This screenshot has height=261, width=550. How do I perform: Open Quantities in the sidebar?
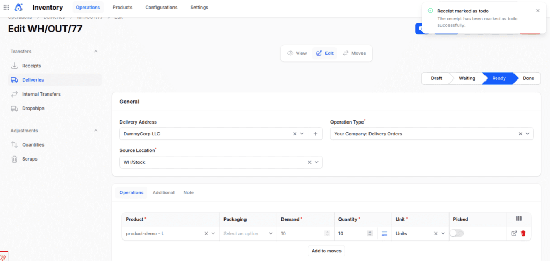[x=54, y=144]
